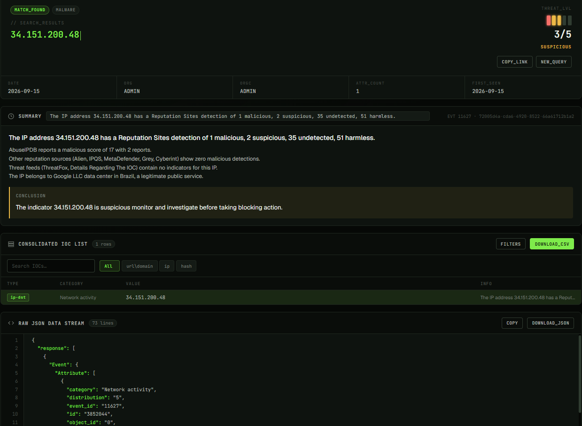Click the TYPE column header

(13, 284)
